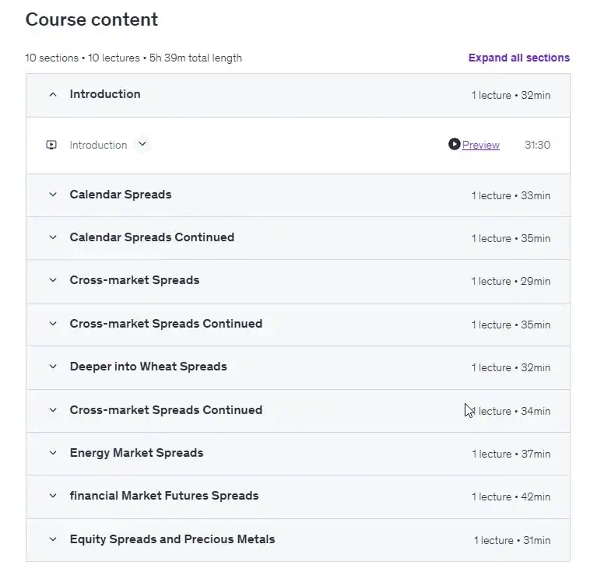Open the 29min Cross-market Spreads section
This screenshot has width=590, height=572.
[298, 281]
